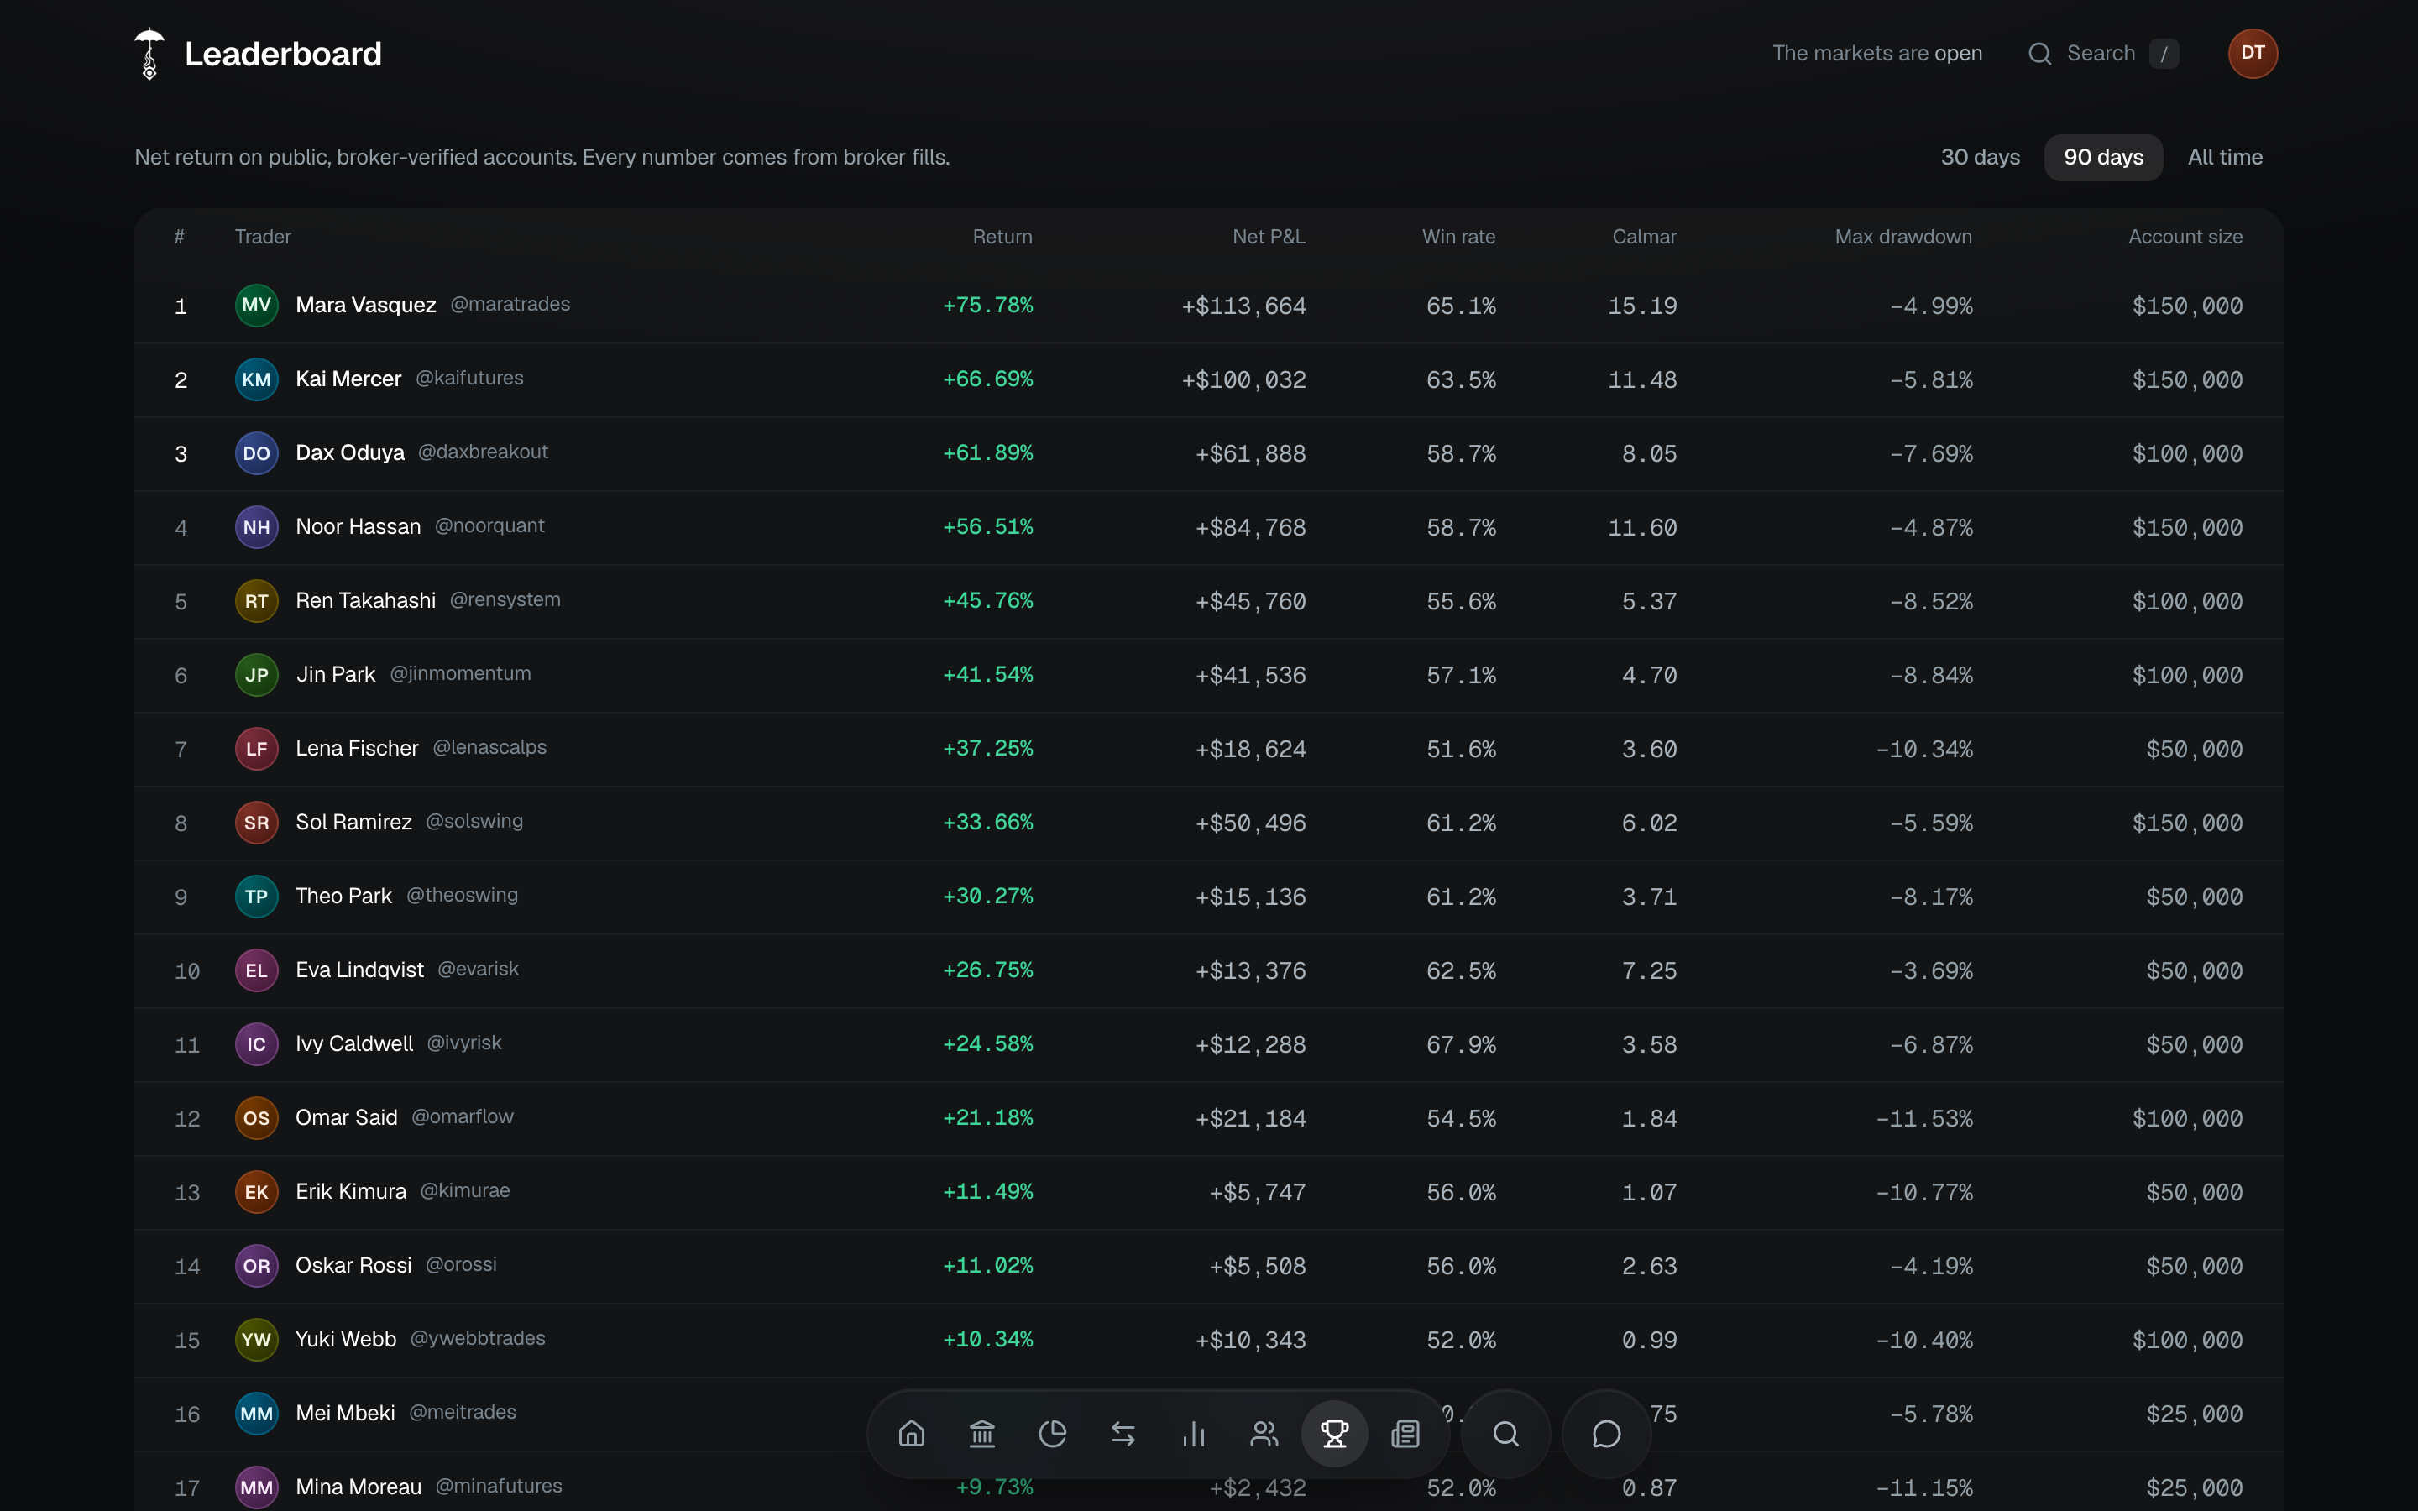Open the transfer arrows icon in dock
This screenshot has height=1511, width=2418.
1123,1434
